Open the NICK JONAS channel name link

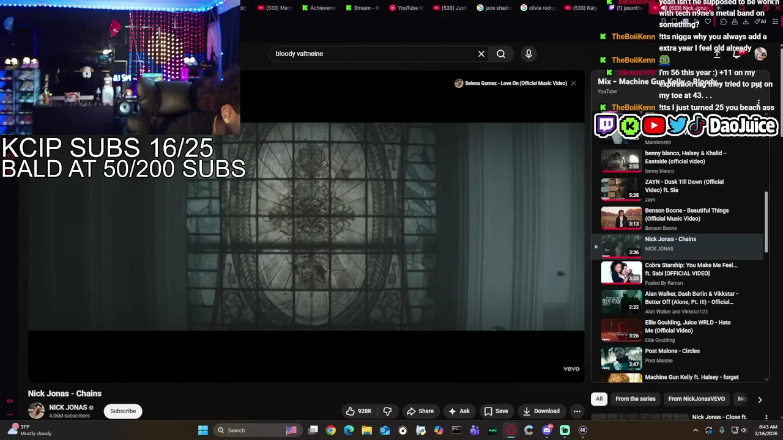68,408
